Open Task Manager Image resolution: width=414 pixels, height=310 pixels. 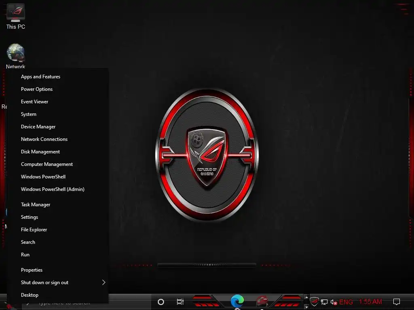tap(58, 205)
